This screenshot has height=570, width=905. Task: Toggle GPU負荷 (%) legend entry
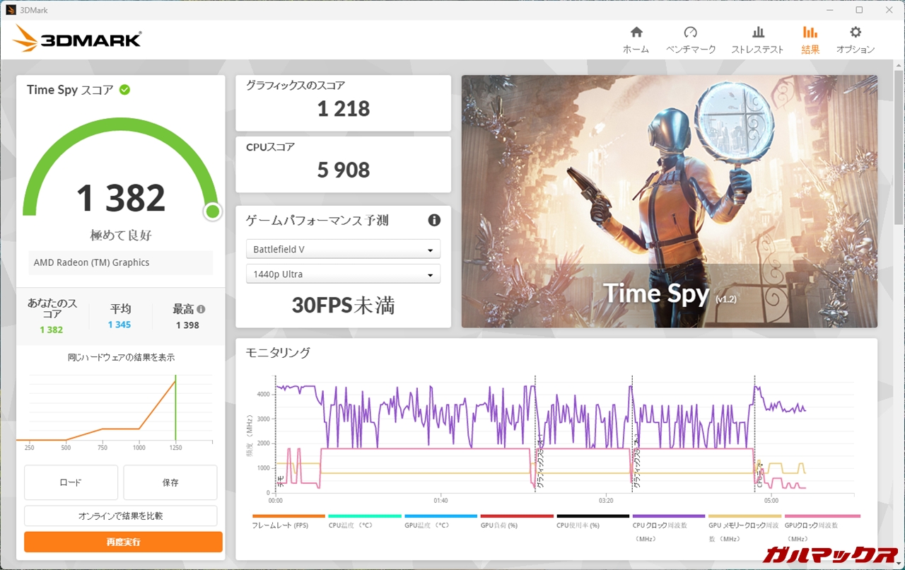(517, 522)
